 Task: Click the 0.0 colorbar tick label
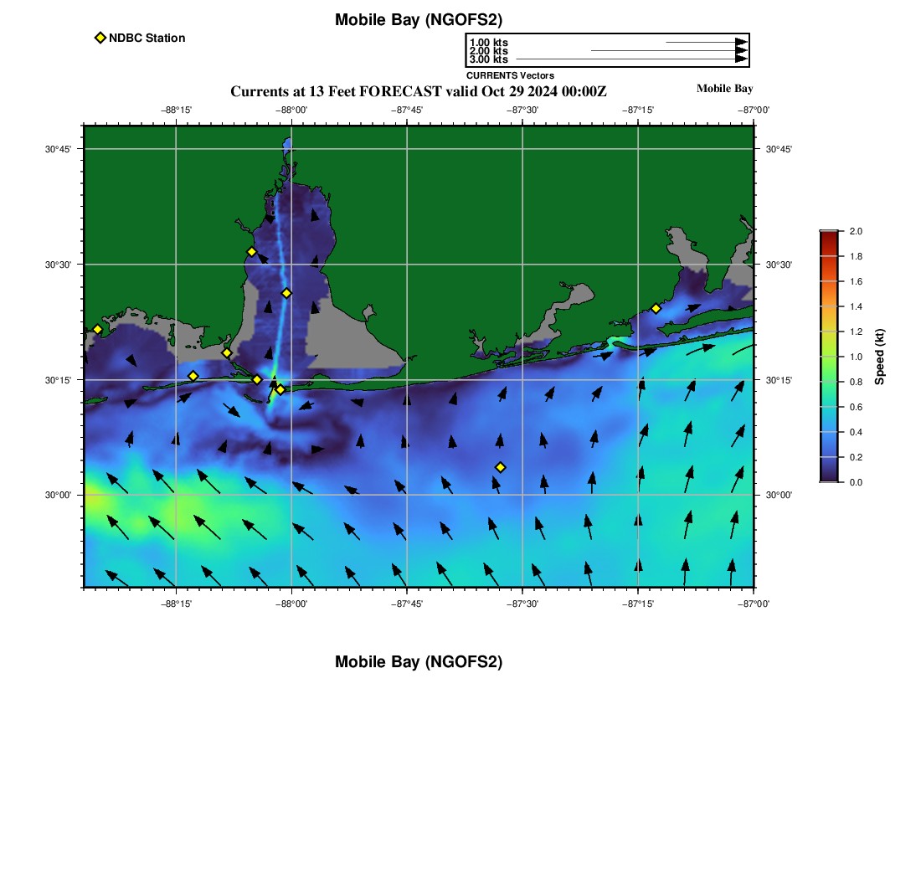pos(856,483)
